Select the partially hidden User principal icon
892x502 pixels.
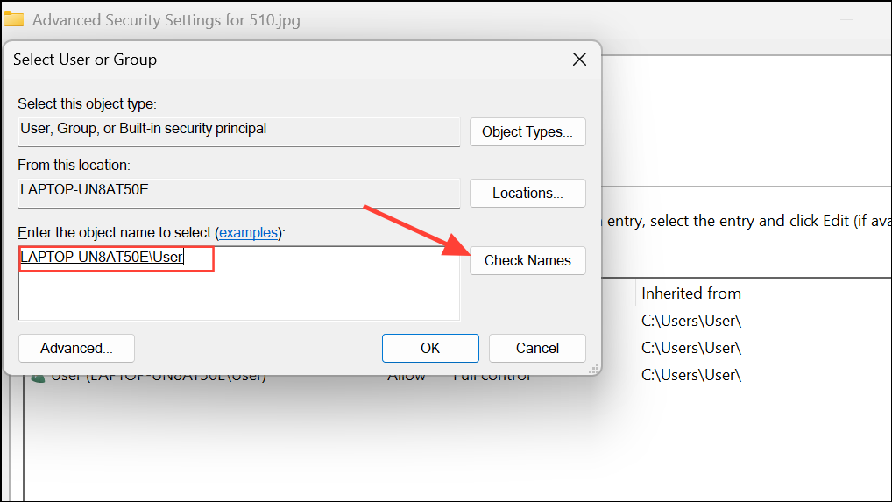[x=38, y=378]
